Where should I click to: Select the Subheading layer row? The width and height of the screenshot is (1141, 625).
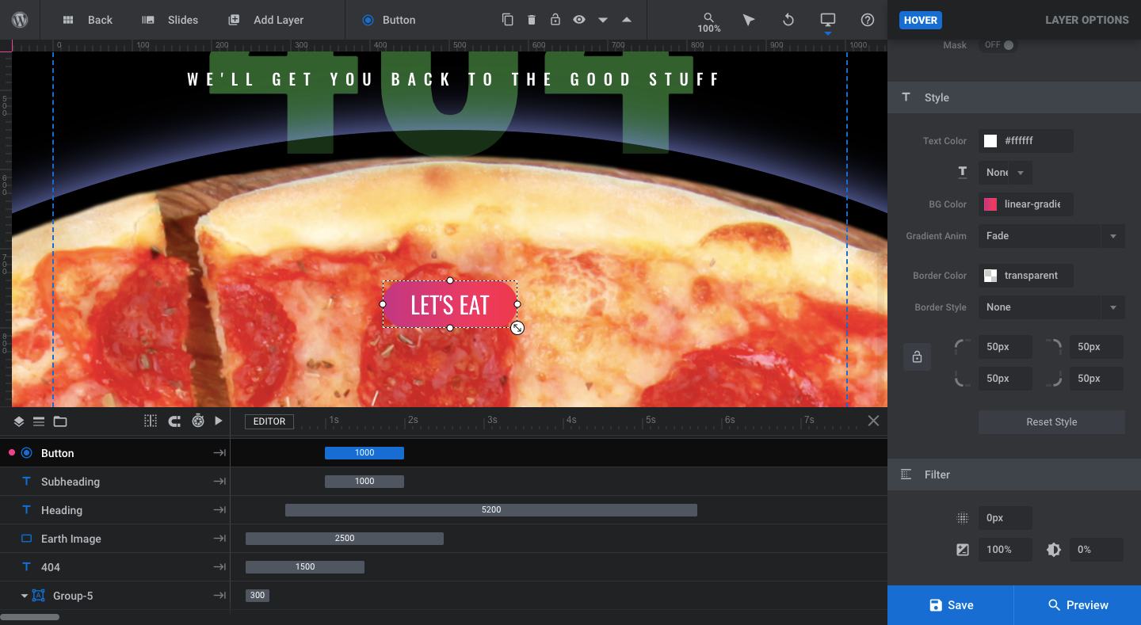(115, 482)
